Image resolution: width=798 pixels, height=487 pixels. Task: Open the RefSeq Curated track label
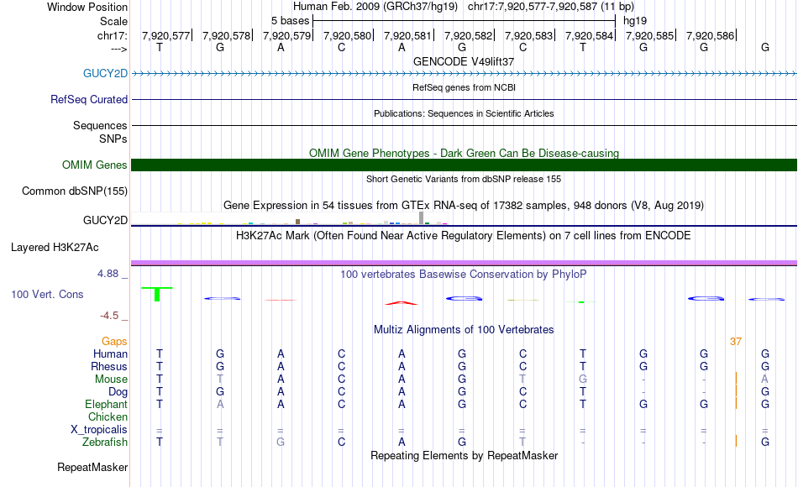88,99
